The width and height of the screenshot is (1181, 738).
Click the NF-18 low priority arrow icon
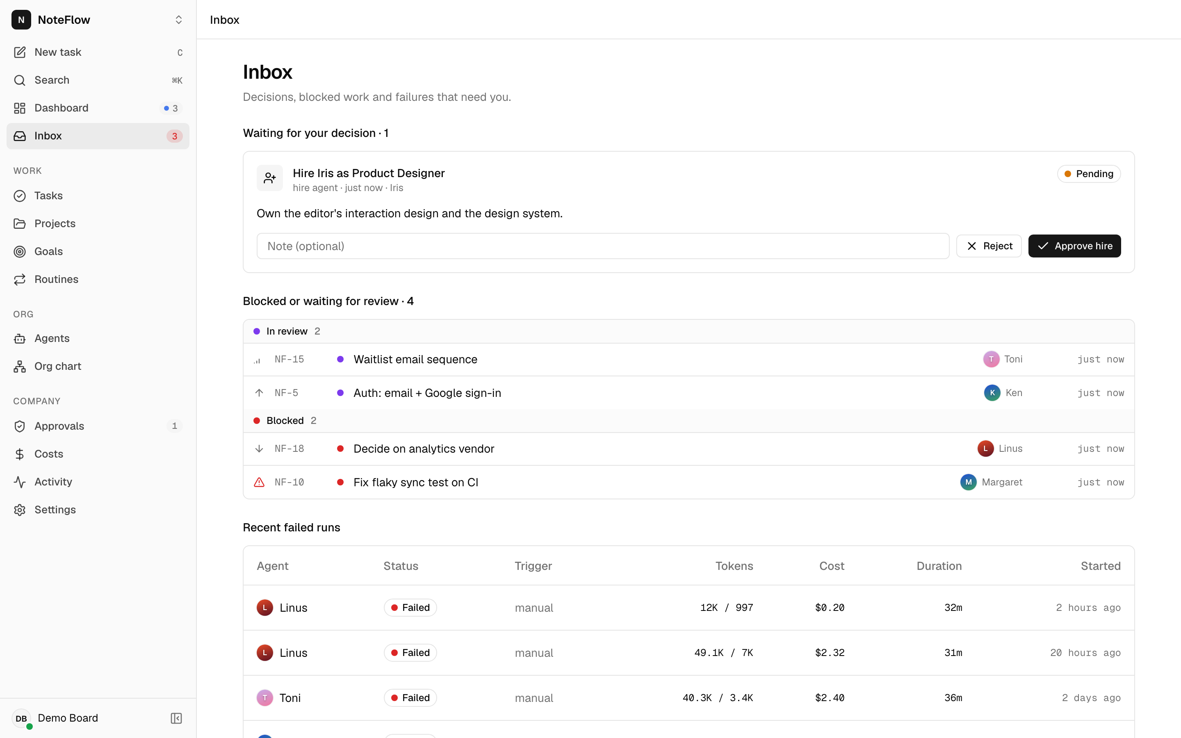pyautogui.click(x=259, y=449)
